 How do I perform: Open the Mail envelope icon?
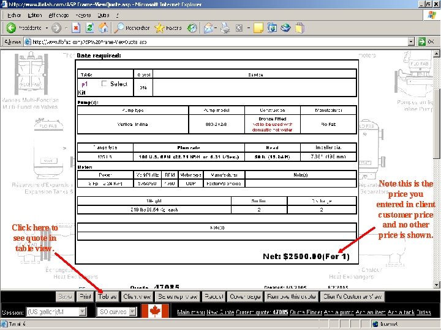pos(208,28)
